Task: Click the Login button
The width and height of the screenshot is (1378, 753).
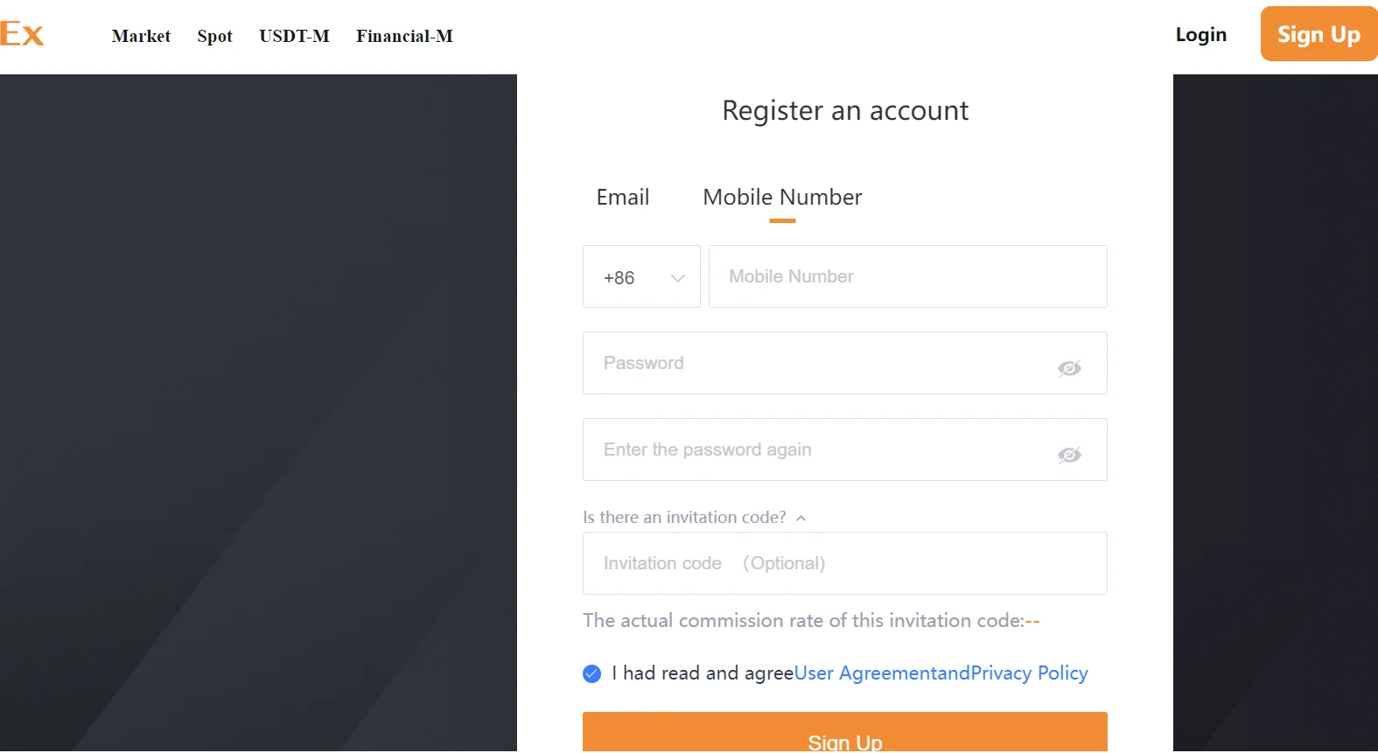Action: [1200, 34]
